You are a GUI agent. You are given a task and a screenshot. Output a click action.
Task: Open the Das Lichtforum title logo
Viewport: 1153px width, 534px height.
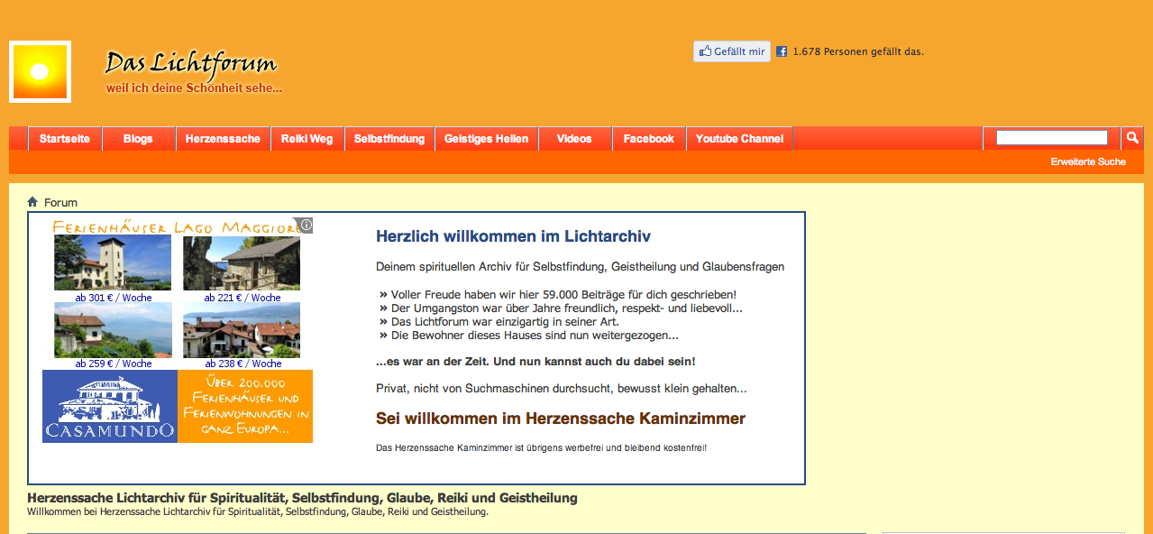tap(191, 63)
